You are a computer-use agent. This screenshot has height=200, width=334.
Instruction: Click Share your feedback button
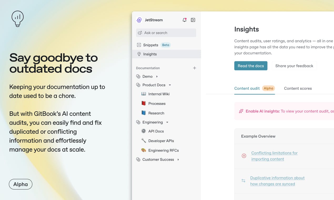[294, 66]
